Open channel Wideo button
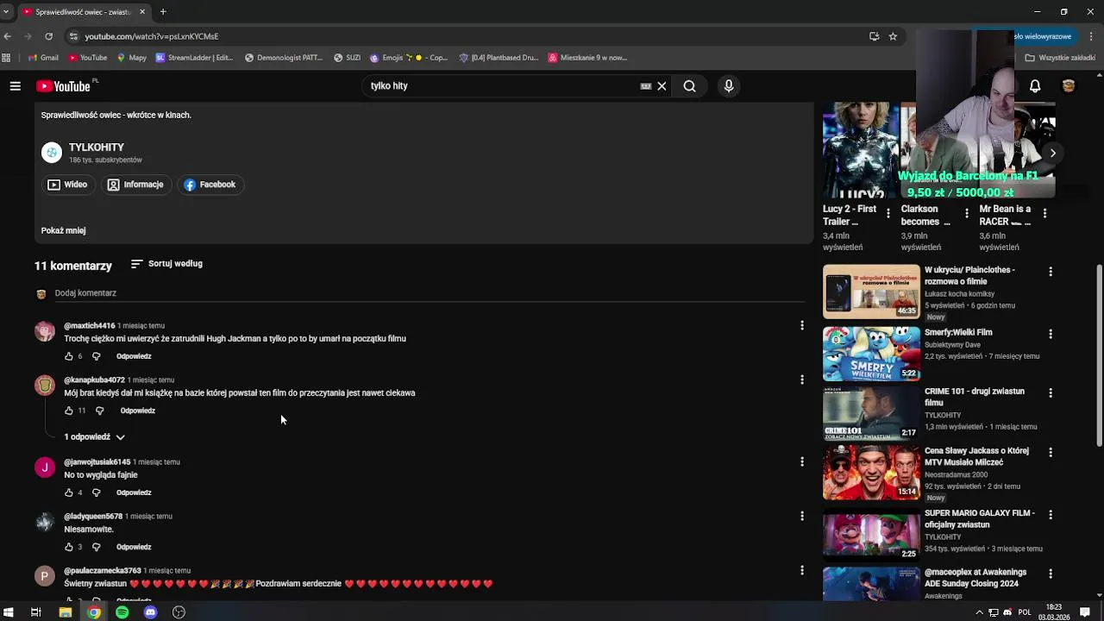Image resolution: width=1104 pixels, height=621 pixels. [67, 185]
